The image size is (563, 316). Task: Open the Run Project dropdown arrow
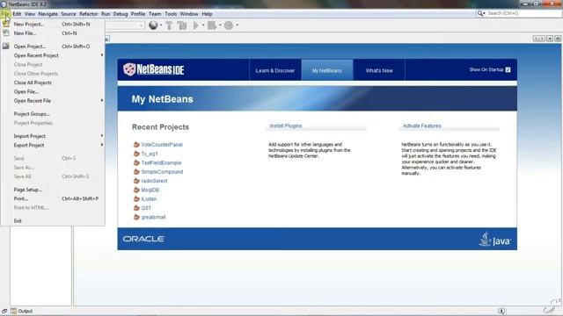point(203,25)
